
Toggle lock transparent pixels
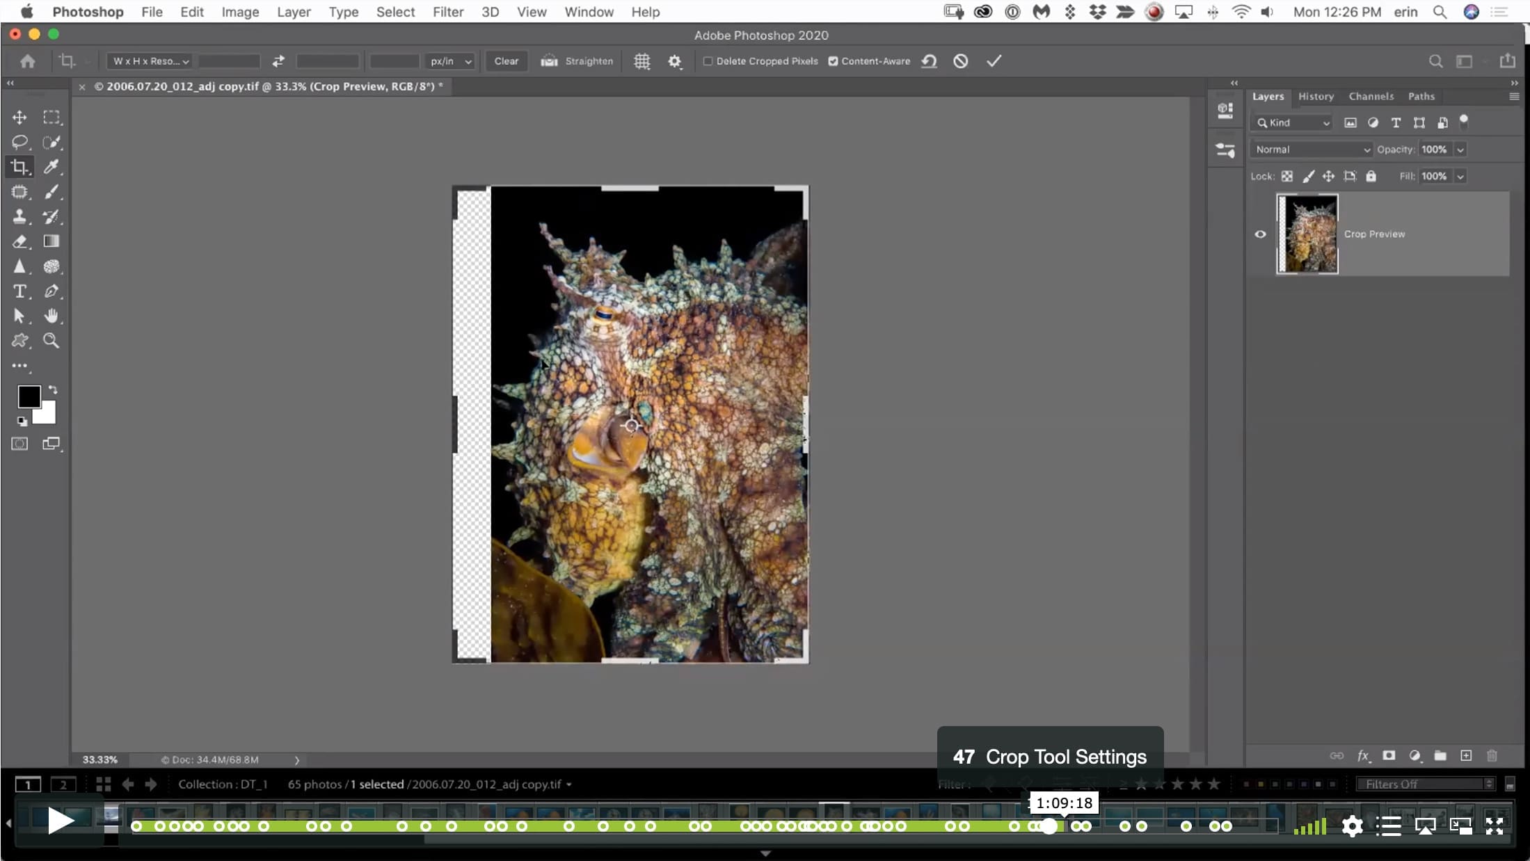(x=1287, y=177)
